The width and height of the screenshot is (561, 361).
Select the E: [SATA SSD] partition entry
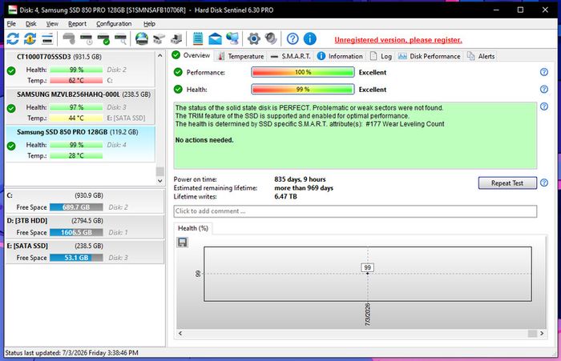tap(85, 252)
